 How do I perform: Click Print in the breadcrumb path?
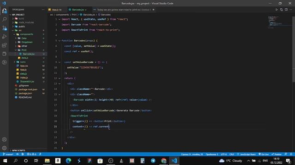pos(74,15)
